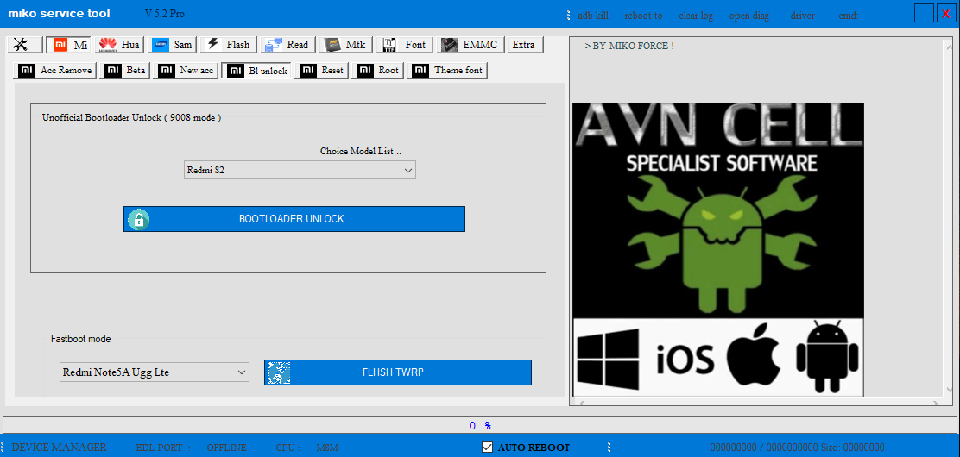Open the Acc Remove sub-tab
The image size is (960, 457).
[x=55, y=71]
